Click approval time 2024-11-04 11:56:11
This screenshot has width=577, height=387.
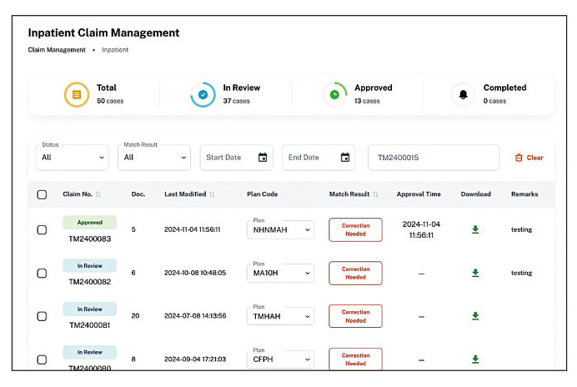pos(421,230)
